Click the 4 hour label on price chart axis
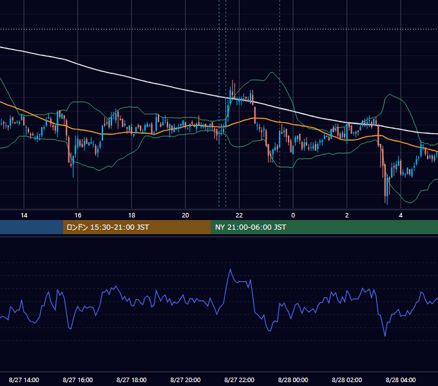The image size is (438, 386). [401, 216]
